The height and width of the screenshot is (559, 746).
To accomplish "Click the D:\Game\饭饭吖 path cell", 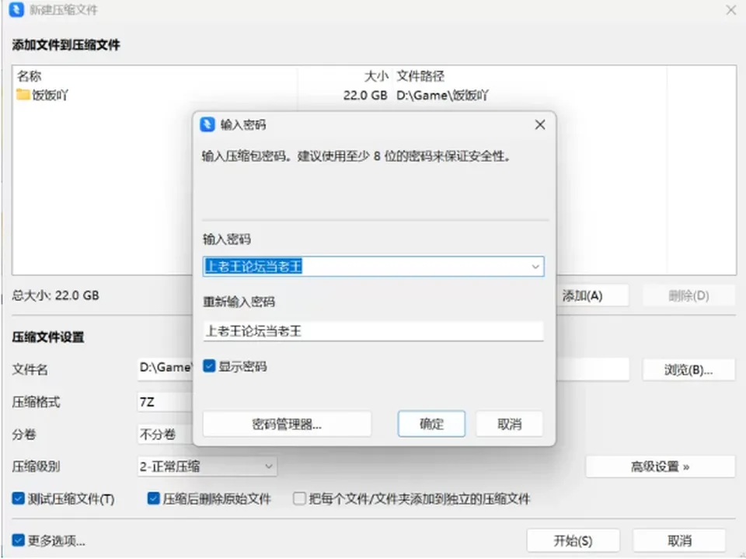I will [x=442, y=95].
